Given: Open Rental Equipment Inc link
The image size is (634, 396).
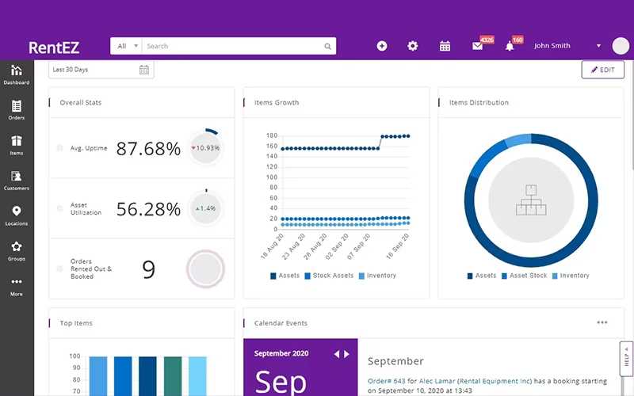Looking at the screenshot, I should pos(495,381).
